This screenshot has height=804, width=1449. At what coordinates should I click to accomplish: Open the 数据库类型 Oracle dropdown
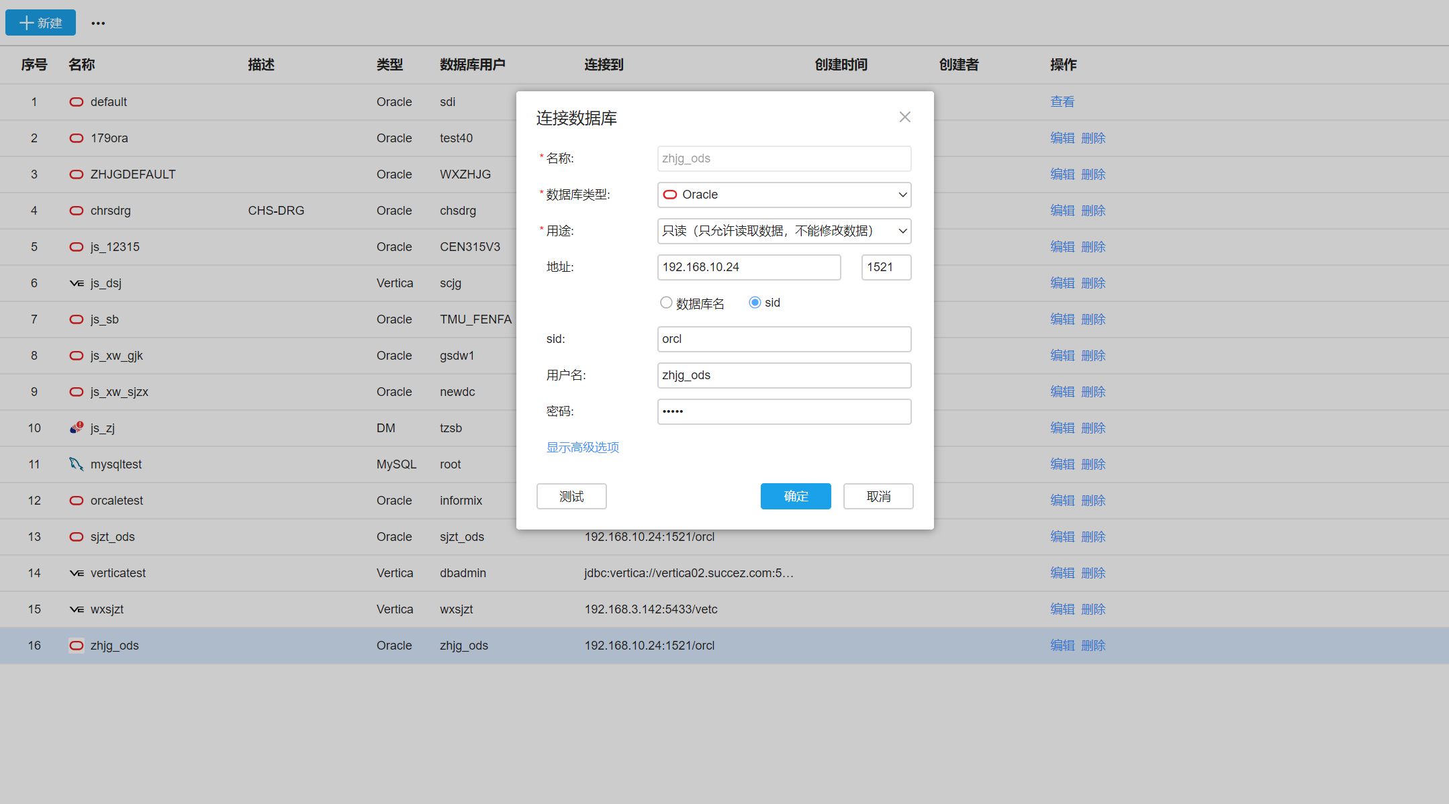tap(784, 195)
